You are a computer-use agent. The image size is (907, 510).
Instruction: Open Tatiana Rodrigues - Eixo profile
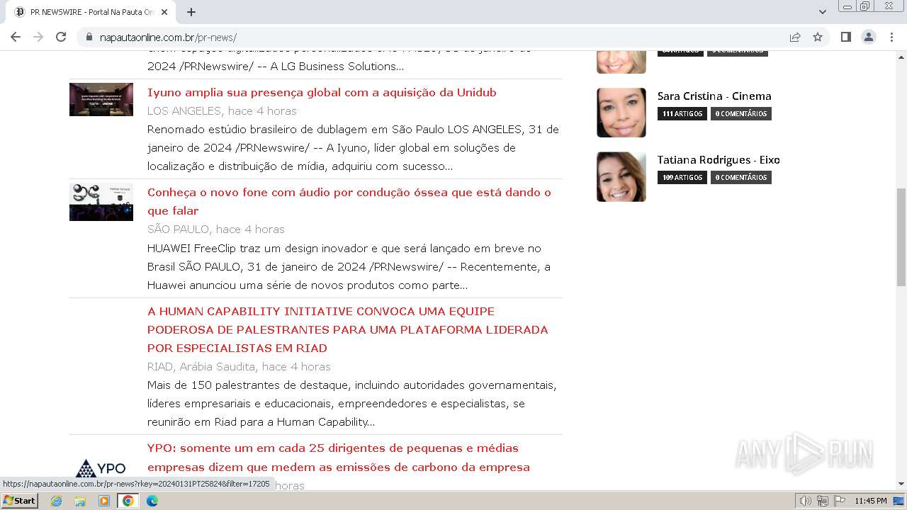coord(719,160)
